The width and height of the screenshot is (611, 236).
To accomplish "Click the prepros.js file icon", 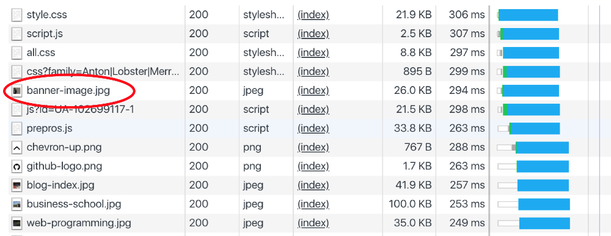I will (x=16, y=129).
